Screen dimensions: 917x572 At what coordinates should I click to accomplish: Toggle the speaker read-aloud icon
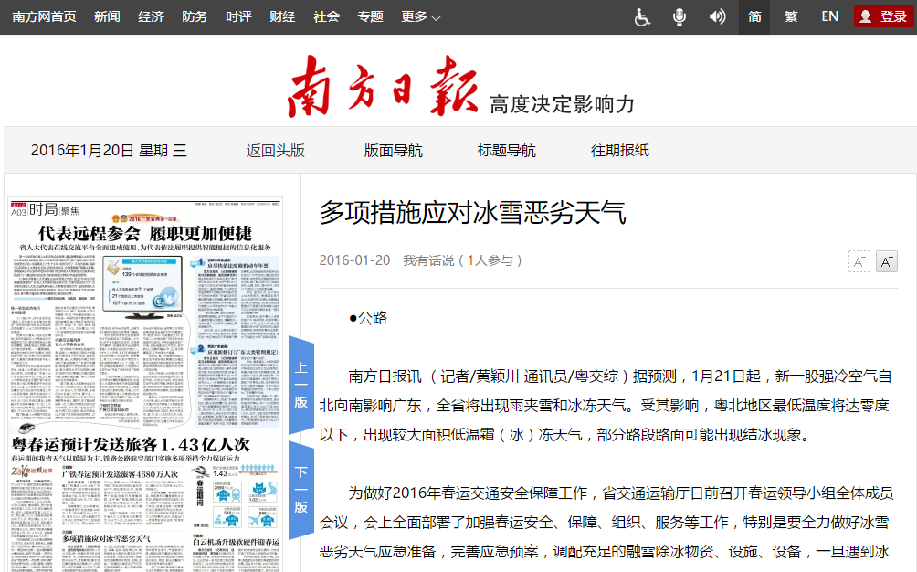tap(717, 17)
